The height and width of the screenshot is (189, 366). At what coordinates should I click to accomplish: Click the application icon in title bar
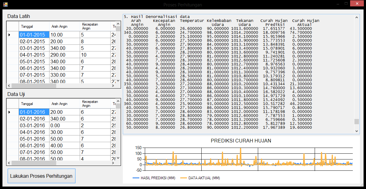click(5, 5)
